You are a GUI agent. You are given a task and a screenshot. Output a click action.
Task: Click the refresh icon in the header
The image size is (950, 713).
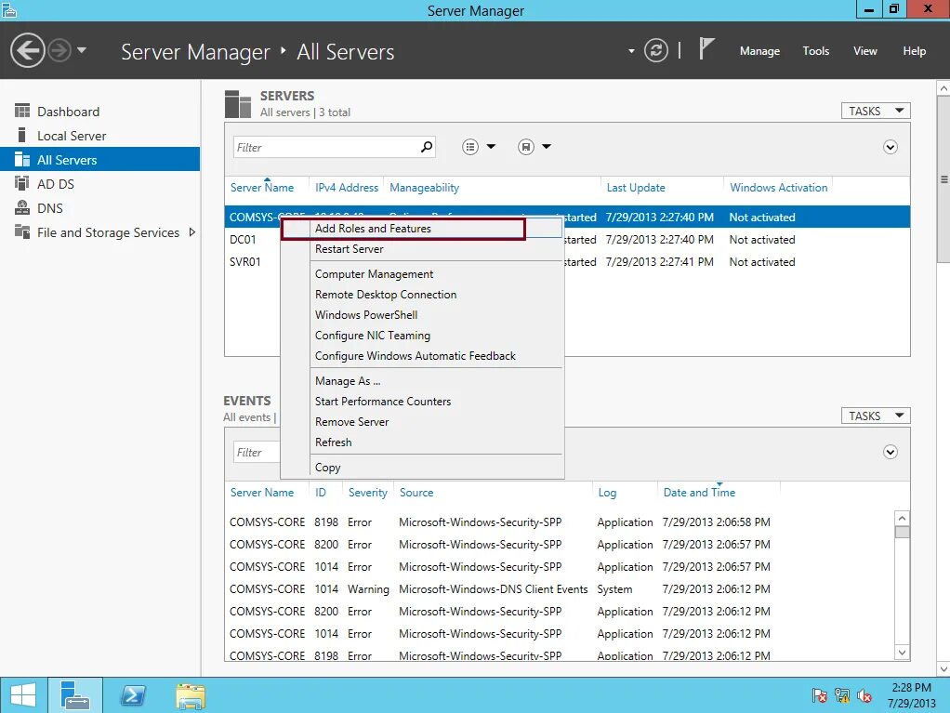(656, 50)
